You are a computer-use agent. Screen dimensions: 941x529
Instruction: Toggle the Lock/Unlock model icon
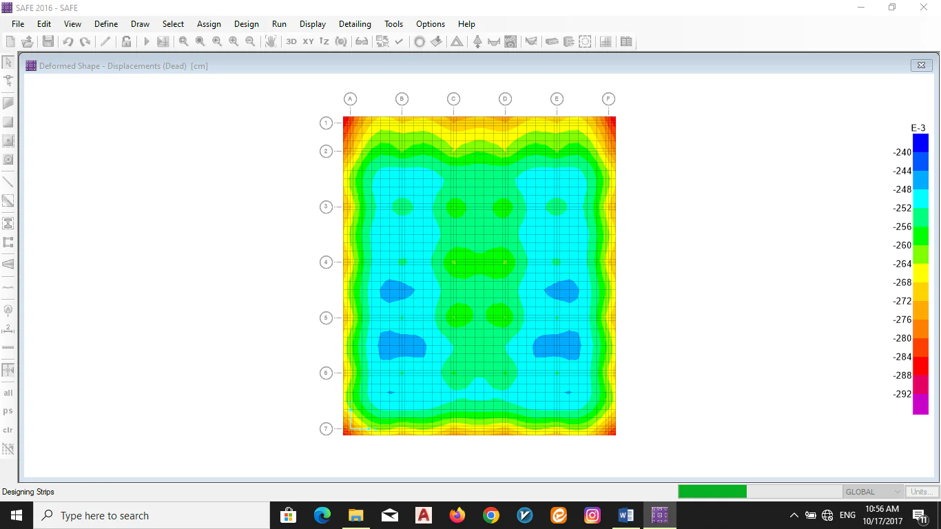tap(126, 41)
